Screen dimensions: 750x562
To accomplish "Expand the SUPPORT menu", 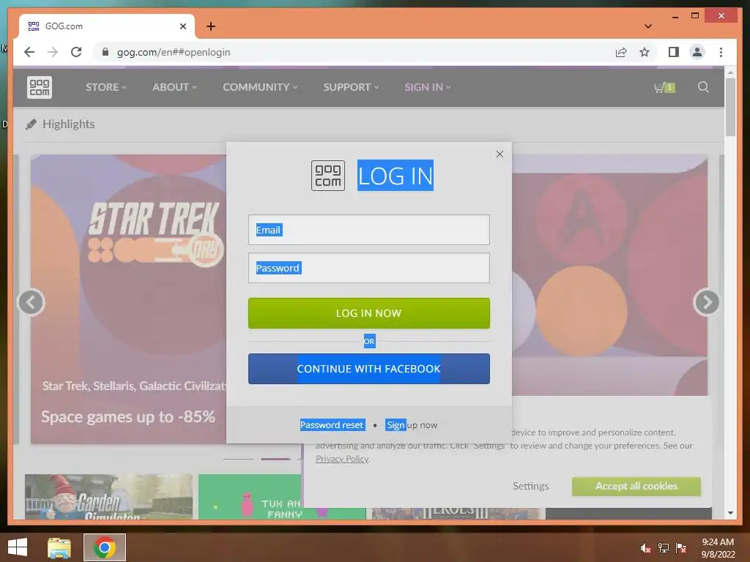I will 351,88.
